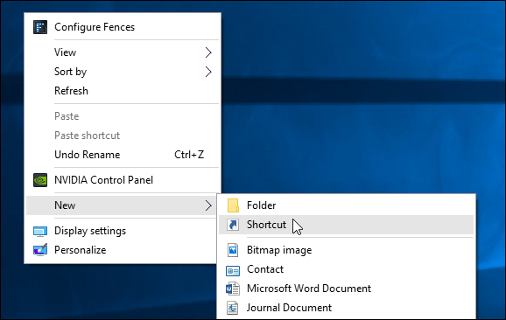Select Sort by in the context menu
This screenshot has width=506, height=320.
(x=123, y=72)
